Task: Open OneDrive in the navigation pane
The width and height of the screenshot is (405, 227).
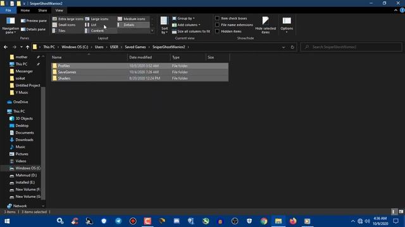Action: point(20,102)
